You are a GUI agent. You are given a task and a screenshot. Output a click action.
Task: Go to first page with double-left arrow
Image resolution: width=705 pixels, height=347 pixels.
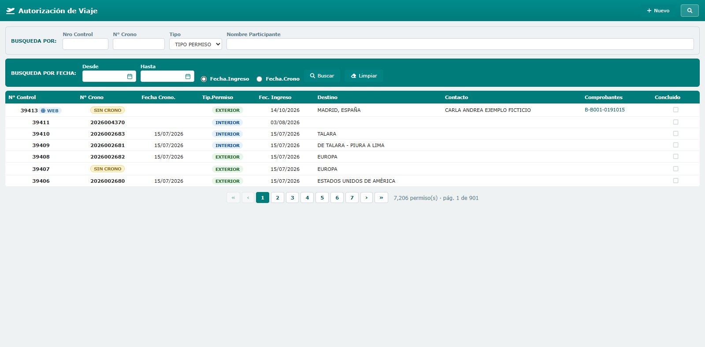[x=233, y=198]
